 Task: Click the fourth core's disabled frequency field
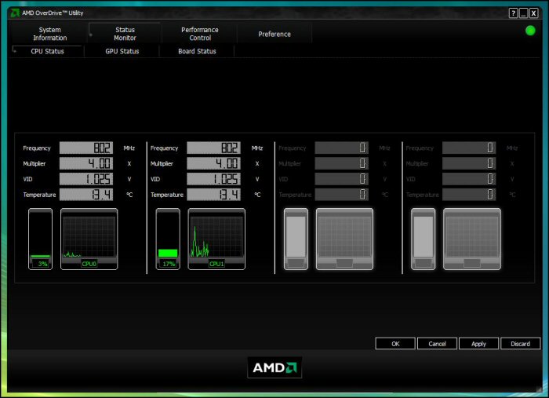[469, 148]
